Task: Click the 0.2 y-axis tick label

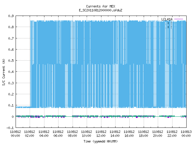Action: click(11, 94)
